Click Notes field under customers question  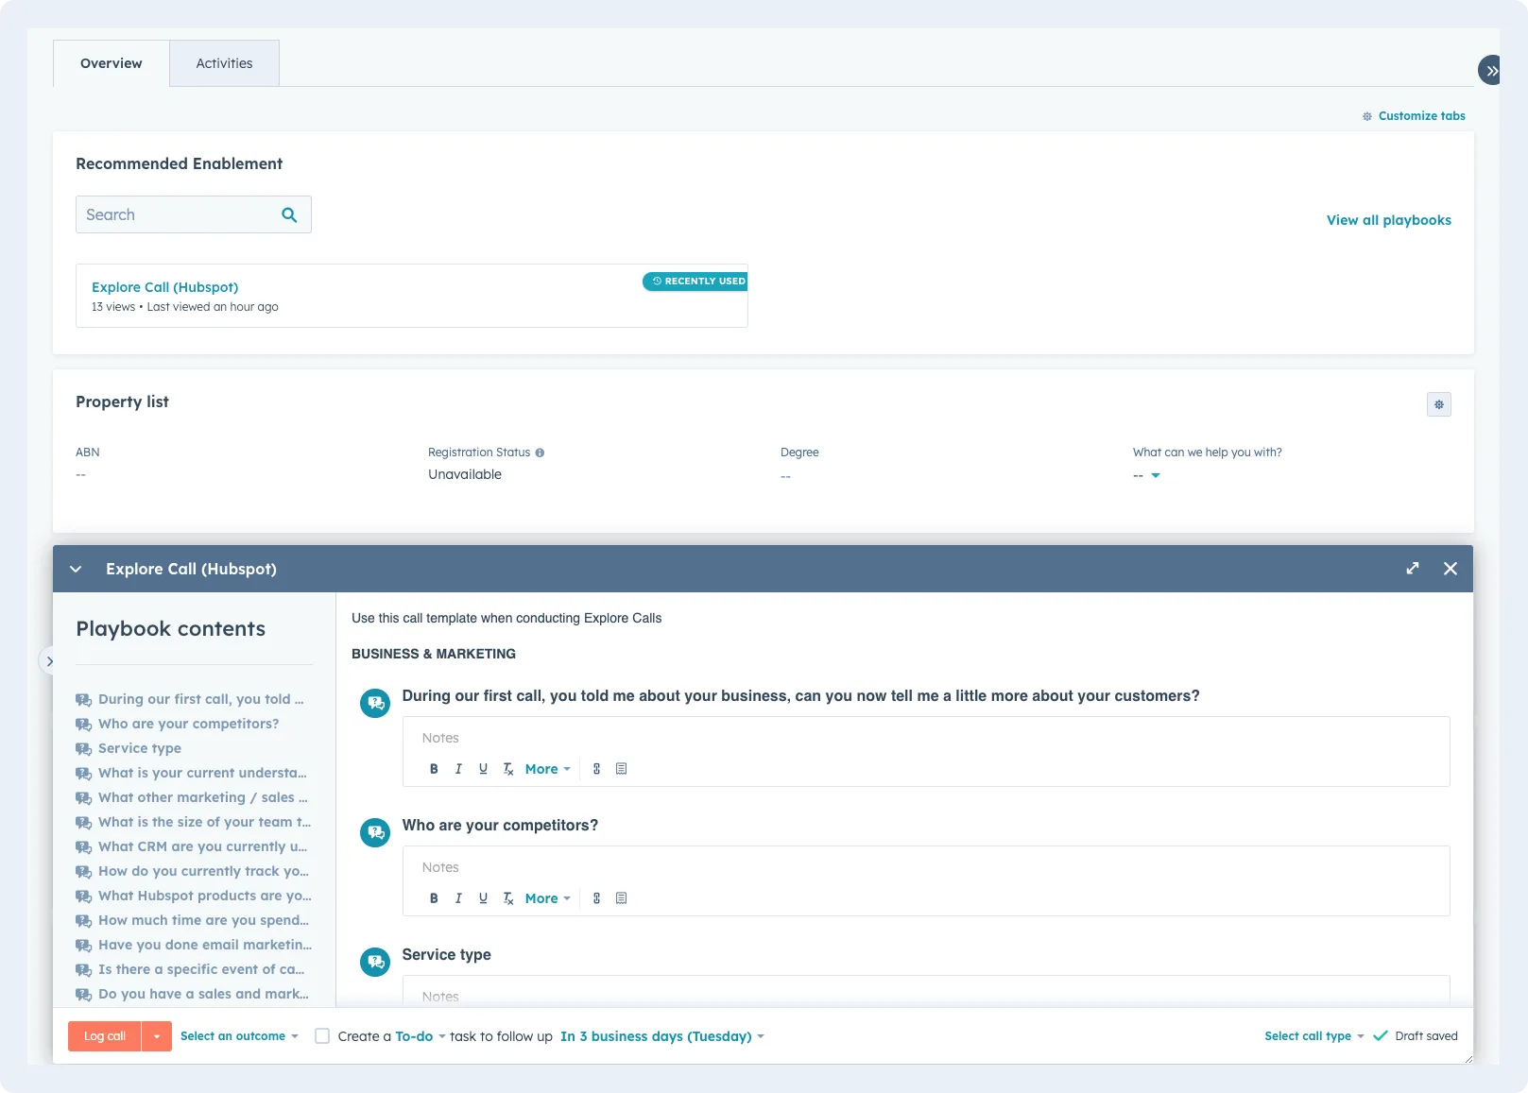[x=926, y=738]
